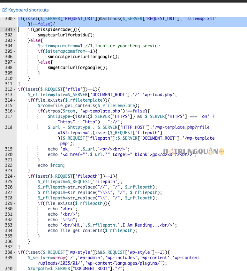Screen dimensions: 247x271
Task: Click the echo "\r\n" statement
Action: coord(63,220)
